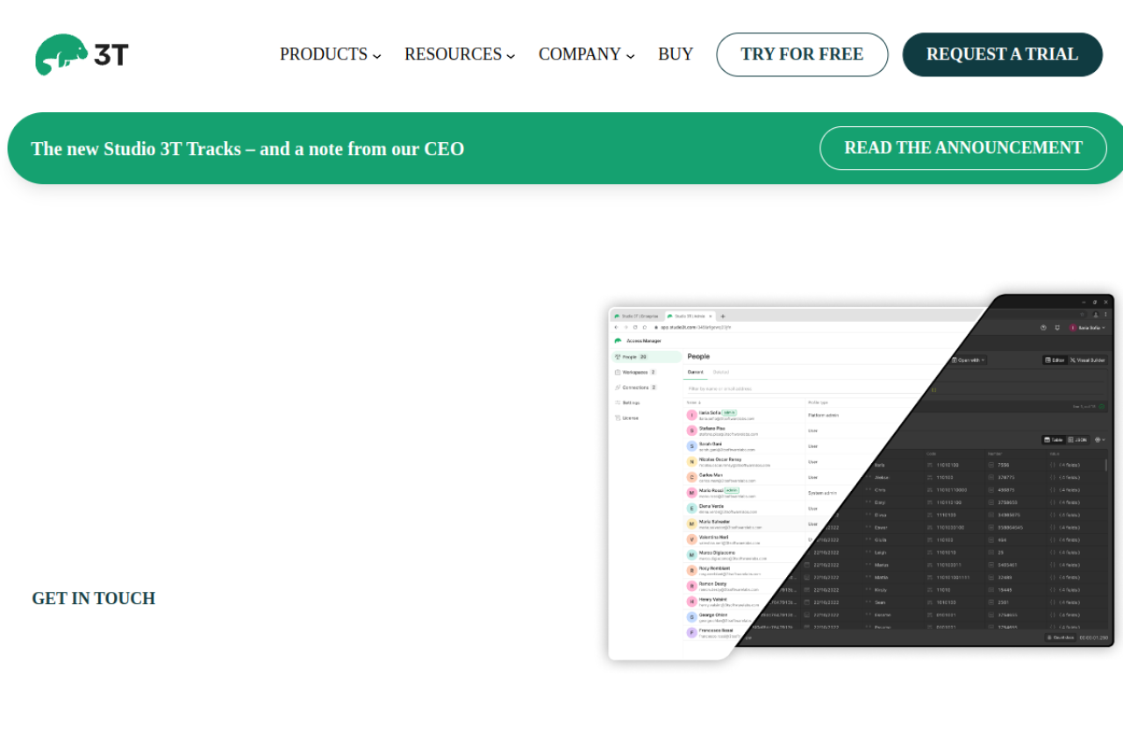This screenshot has width=1123, height=748.
Task: Click the TRY FOR FREE button
Action: click(802, 54)
